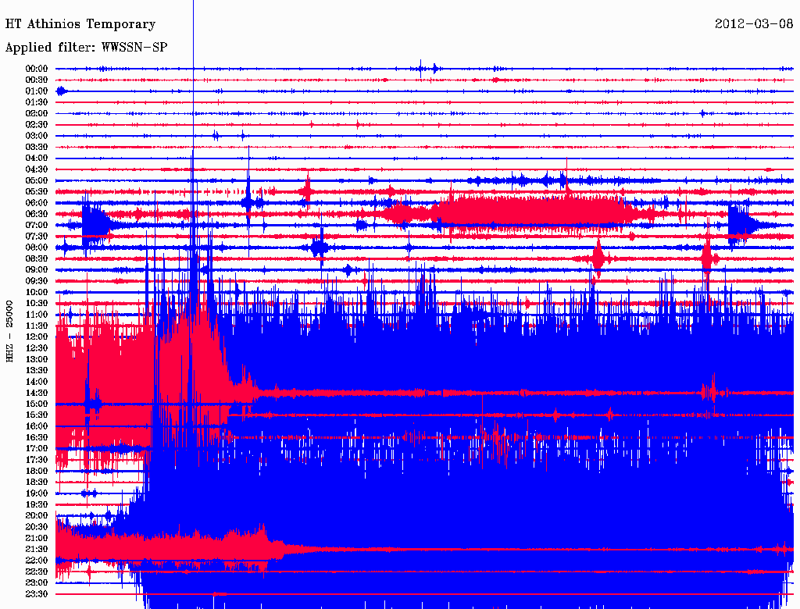Viewport: 800px width, 609px height.
Task: Select the 10:30 time row label
Action: coord(37,304)
